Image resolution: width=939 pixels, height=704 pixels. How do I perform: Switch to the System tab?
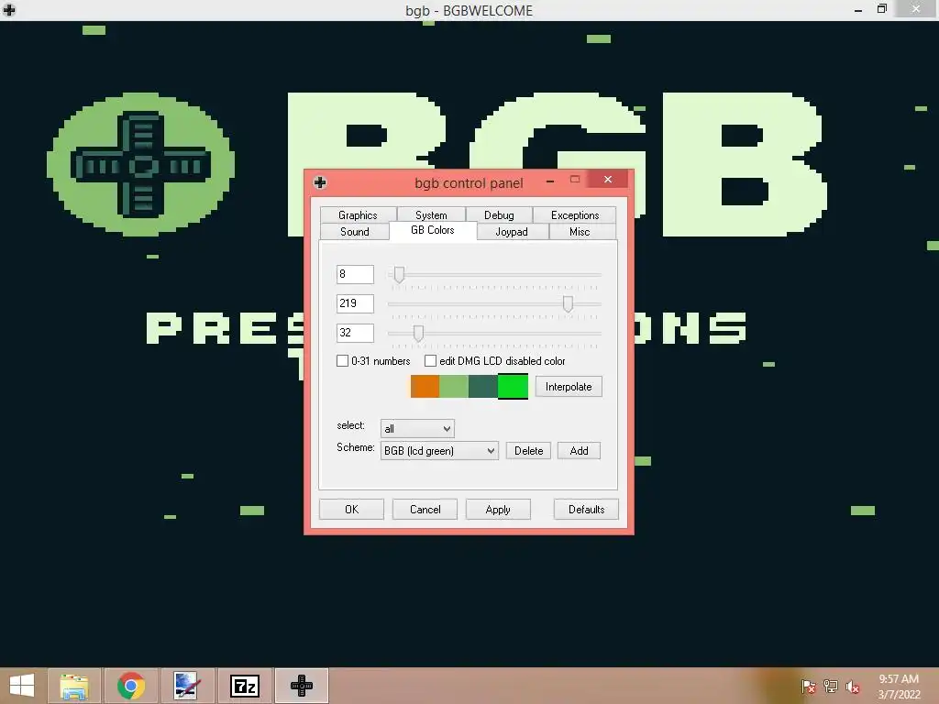431,214
